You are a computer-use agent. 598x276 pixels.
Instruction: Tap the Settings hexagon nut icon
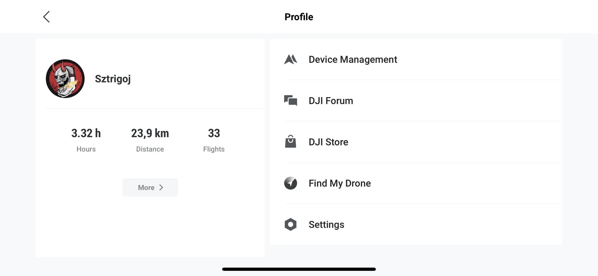click(291, 224)
